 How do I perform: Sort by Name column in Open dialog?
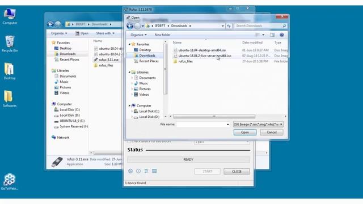pos(177,42)
